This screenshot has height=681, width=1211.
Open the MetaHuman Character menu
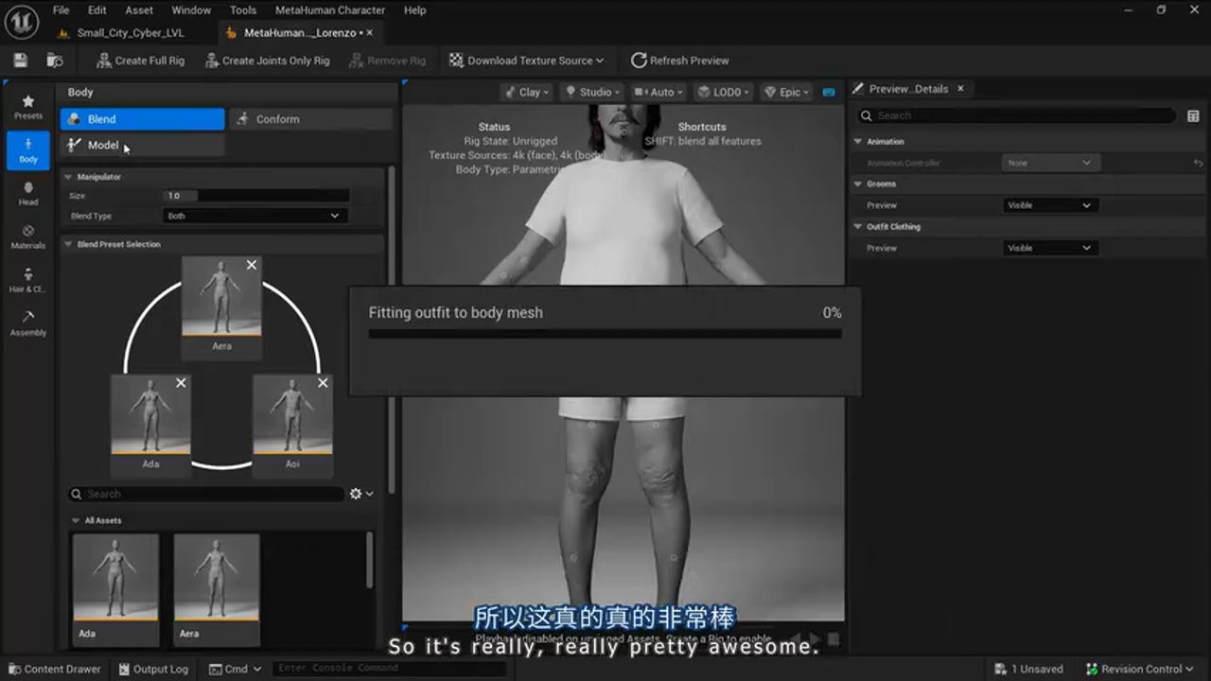point(329,10)
